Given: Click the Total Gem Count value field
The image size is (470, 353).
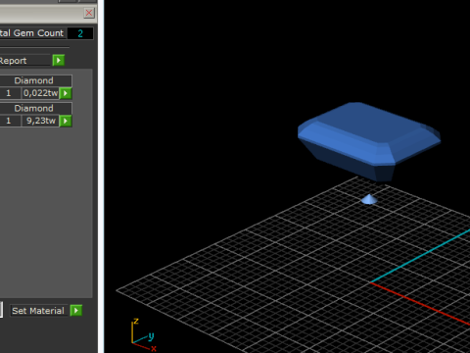Looking at the screenshot, I should click(x=80, y=33).
